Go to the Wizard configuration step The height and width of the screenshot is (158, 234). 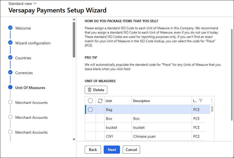click(33, 43)
